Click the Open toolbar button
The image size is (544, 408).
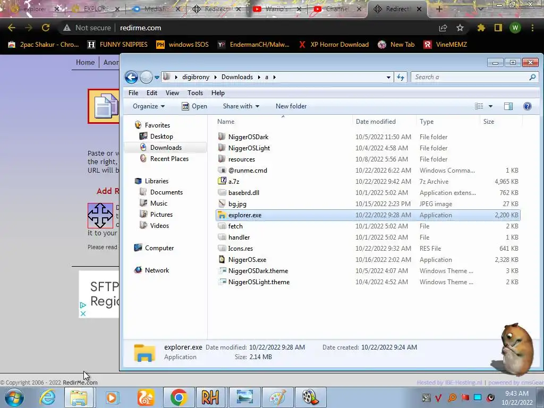[194, 106]
